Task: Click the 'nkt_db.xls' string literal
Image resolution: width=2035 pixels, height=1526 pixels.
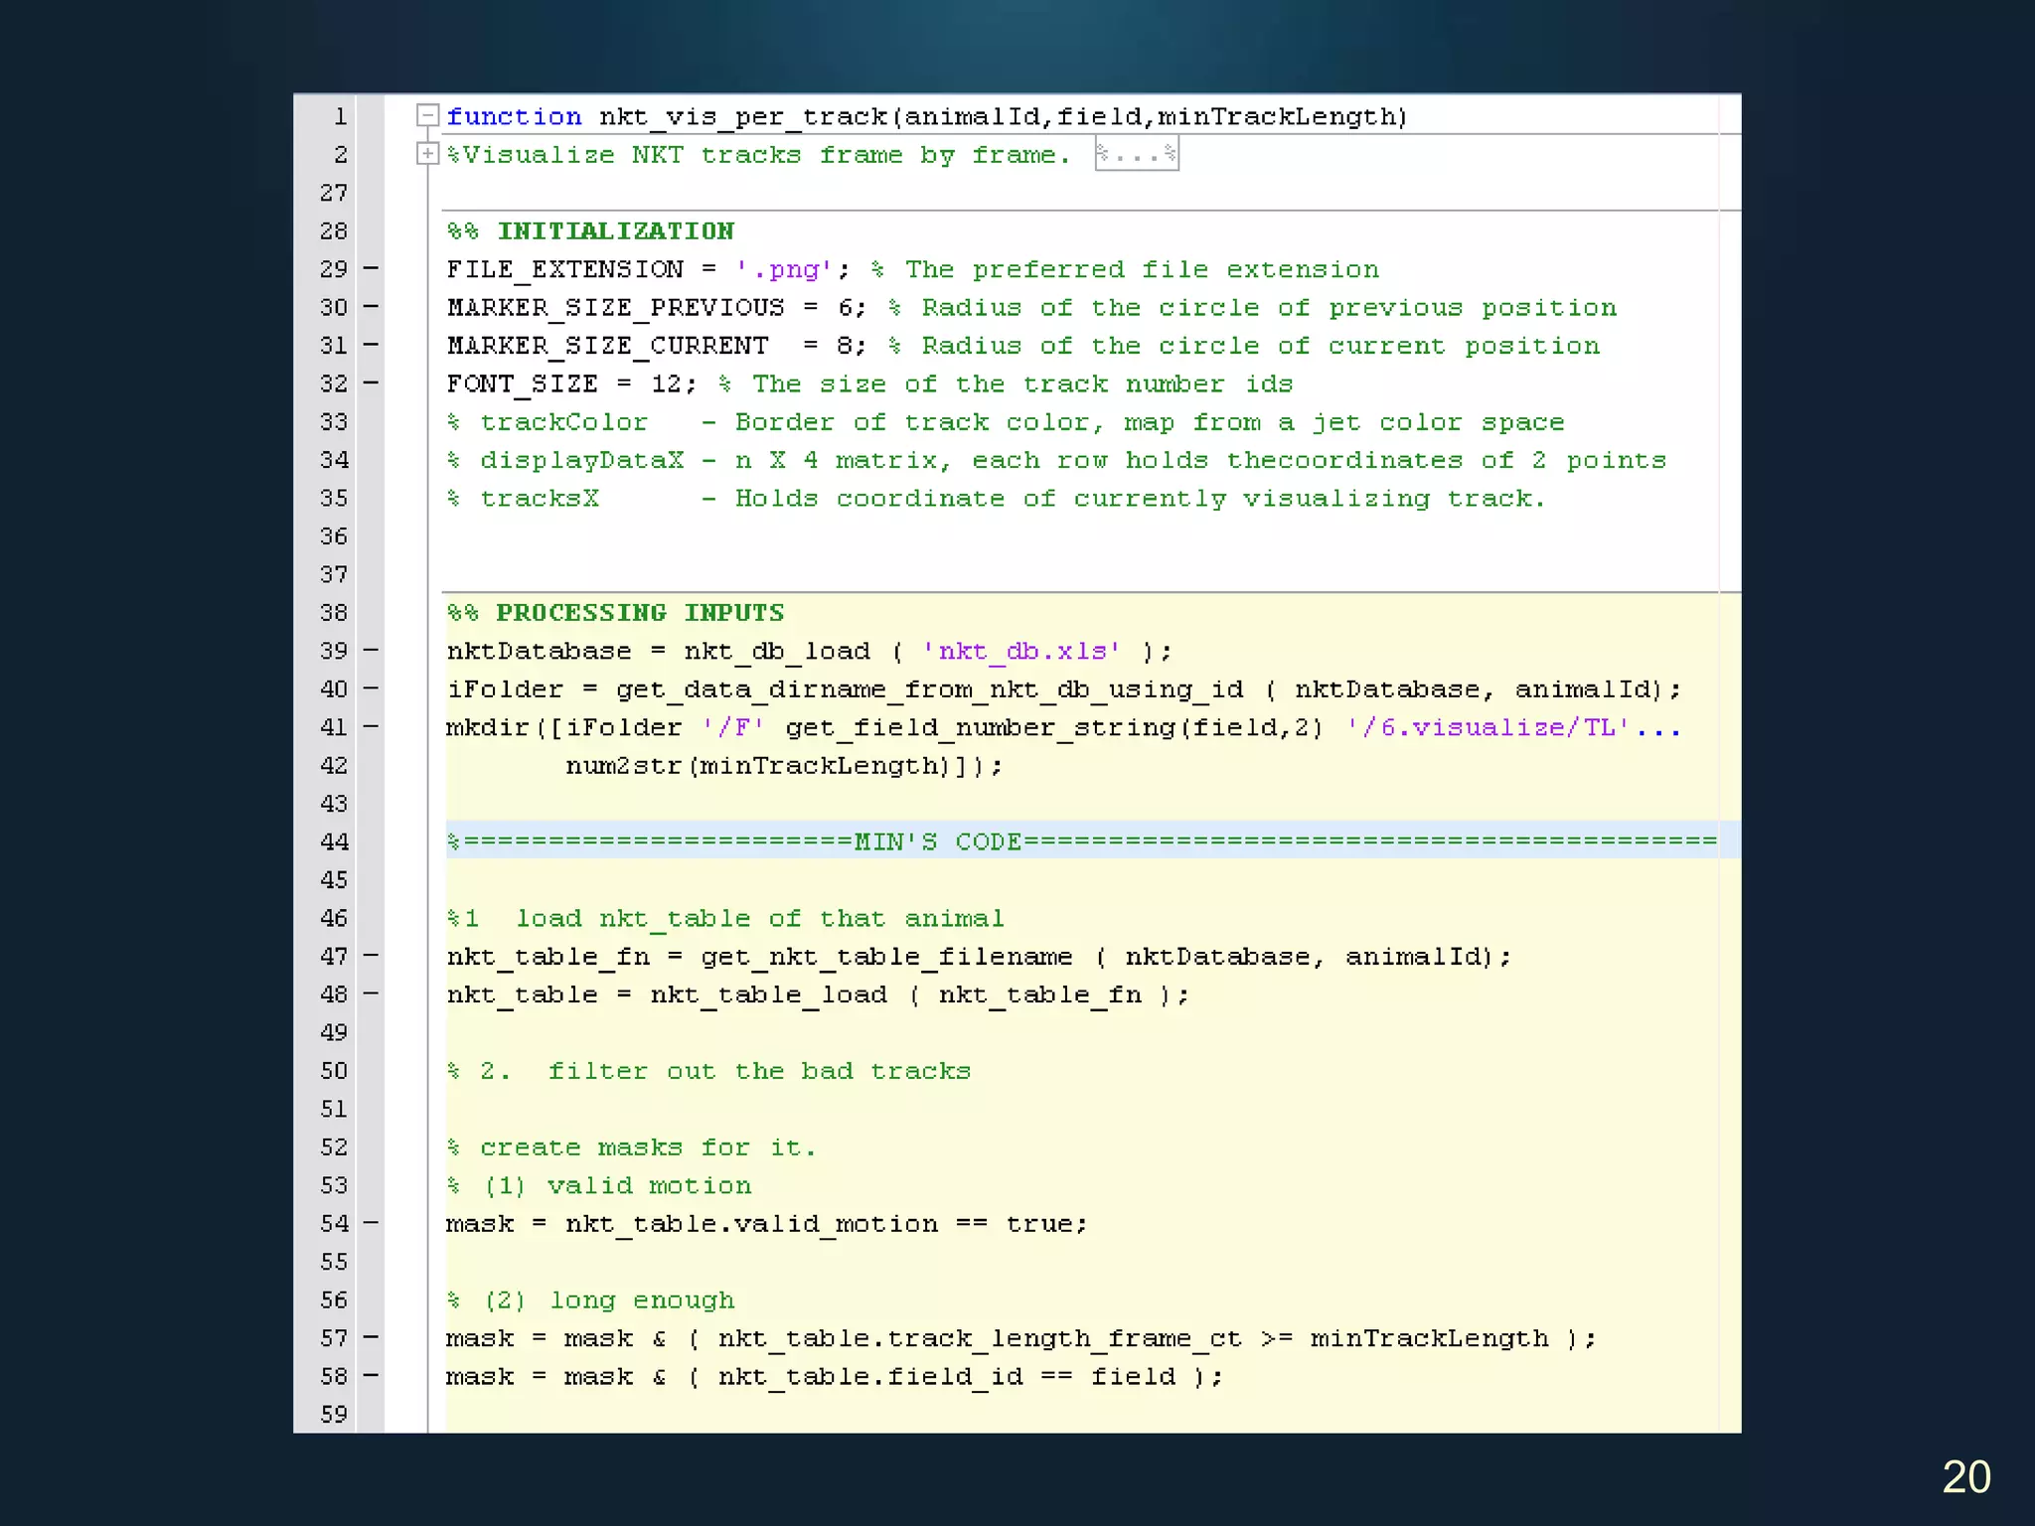Action: (x=1021, y=652)
